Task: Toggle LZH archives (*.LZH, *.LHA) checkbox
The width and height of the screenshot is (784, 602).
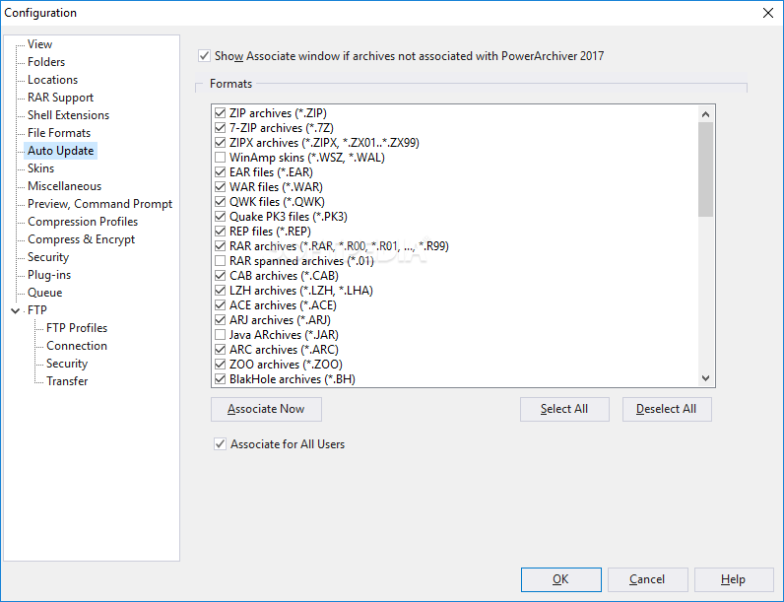Action: (x=220, y=291)
